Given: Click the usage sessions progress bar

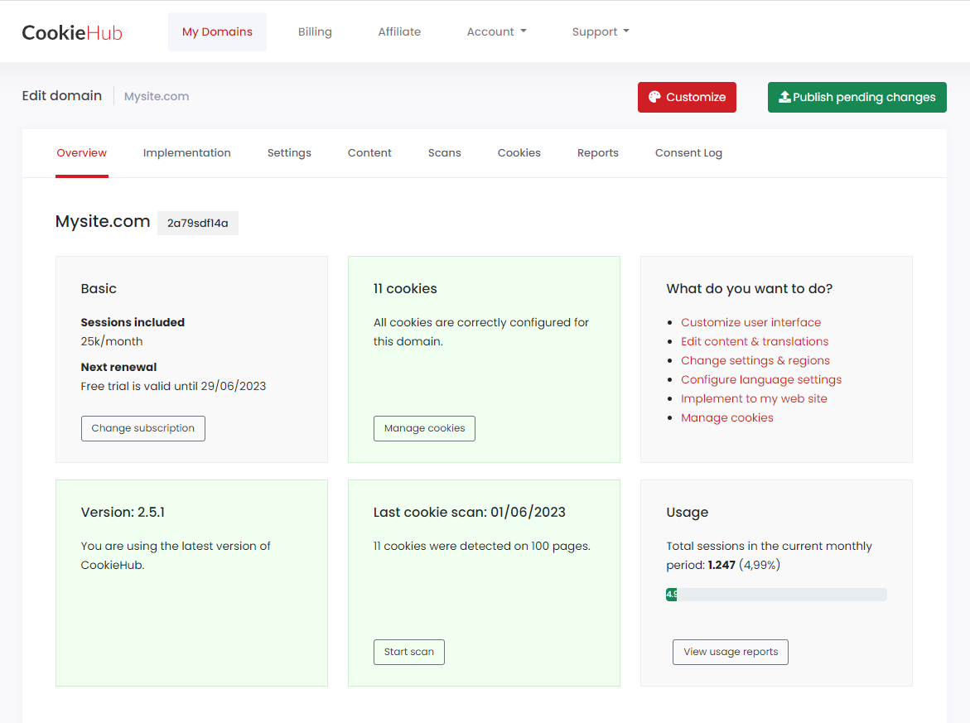Looking at the screenshot, I should 776,595.
